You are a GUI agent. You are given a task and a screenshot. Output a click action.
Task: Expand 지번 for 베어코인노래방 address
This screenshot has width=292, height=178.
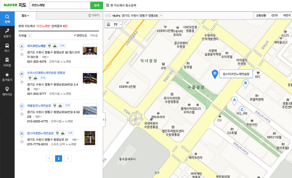45,57
